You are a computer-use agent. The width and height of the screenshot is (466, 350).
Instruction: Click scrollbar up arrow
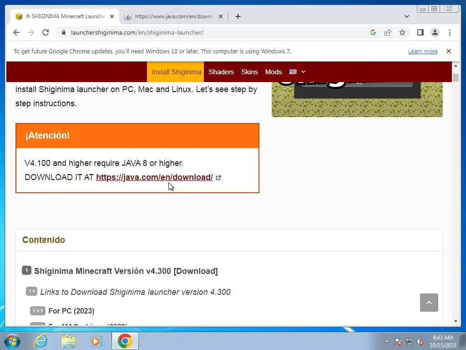456,66
